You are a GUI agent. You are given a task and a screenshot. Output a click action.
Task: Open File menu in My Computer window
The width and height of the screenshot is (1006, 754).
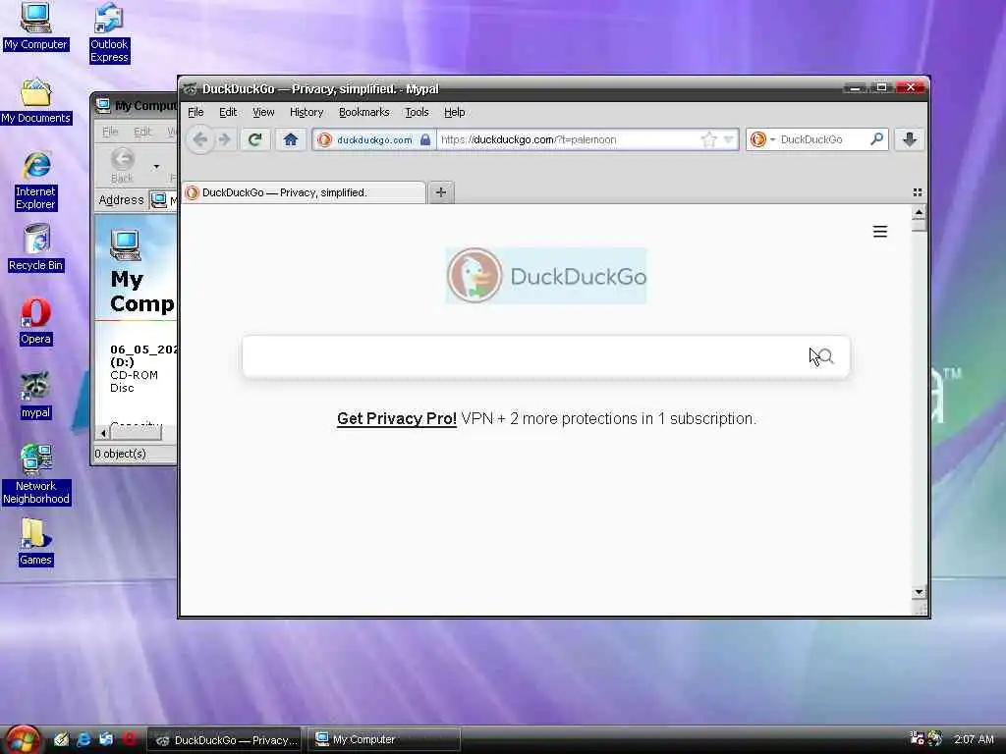110,132
